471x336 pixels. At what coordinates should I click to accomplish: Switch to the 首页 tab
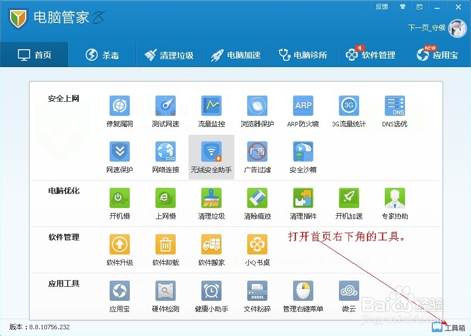click(x=34, y=55)
